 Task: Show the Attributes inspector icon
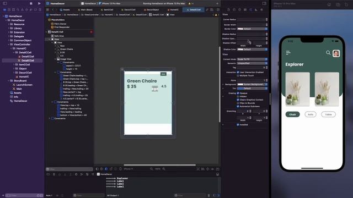[x=250, y=10]
